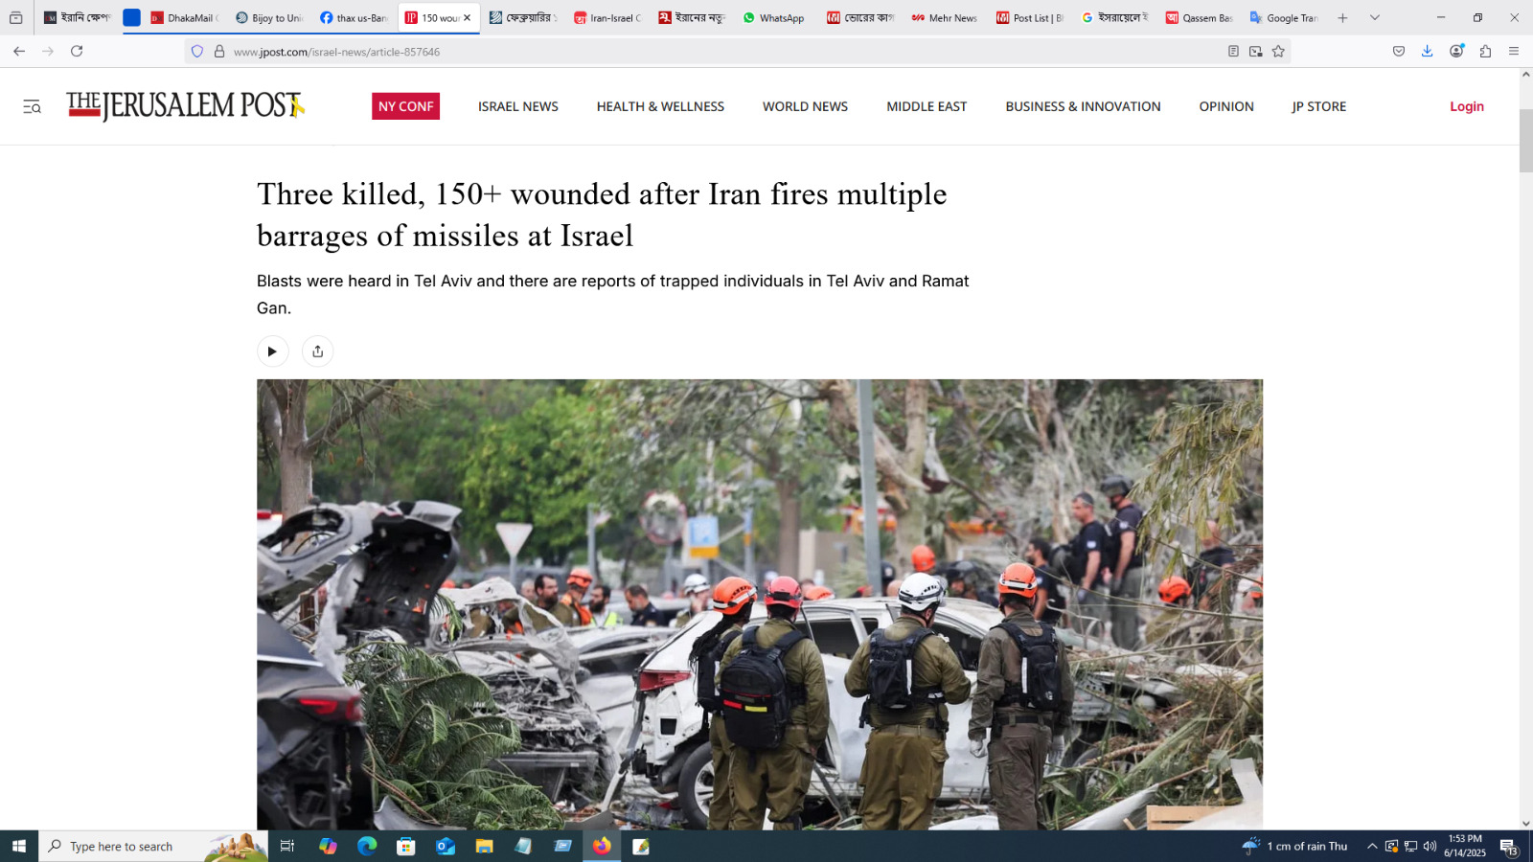Image resolution: width=1533 pixels, height=862 pixels.
Task: Switch to the WhatsApp tab
Action: [x=774, y=18]
